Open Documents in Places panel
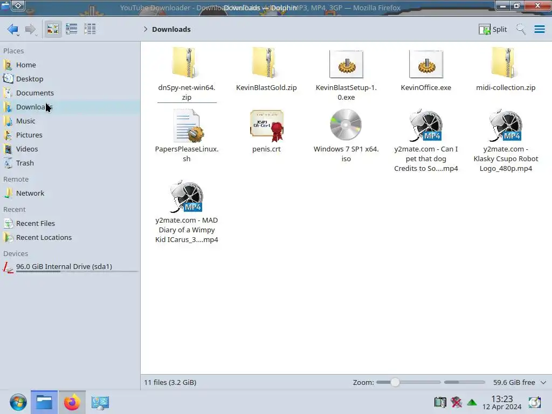This screenshot has height=414, width=552. (x=71, y=93)
